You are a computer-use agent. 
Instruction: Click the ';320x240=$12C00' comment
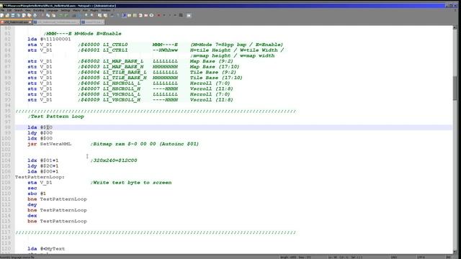pos(114,160)
